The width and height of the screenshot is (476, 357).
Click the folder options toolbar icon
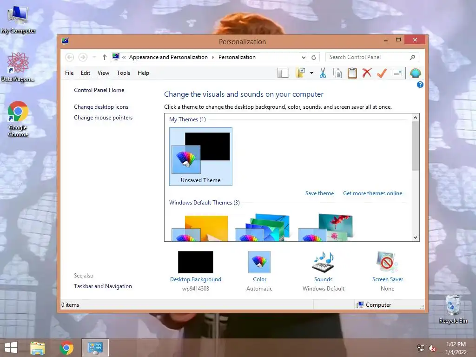(x=300, y=73)
